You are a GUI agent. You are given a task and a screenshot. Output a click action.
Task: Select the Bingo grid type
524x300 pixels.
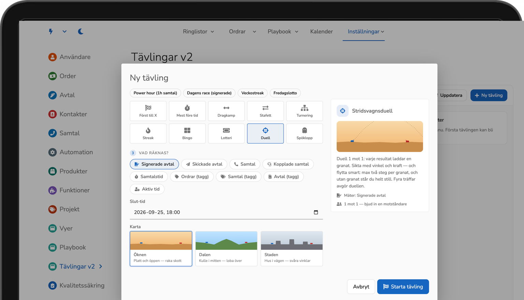coord(187,133)
